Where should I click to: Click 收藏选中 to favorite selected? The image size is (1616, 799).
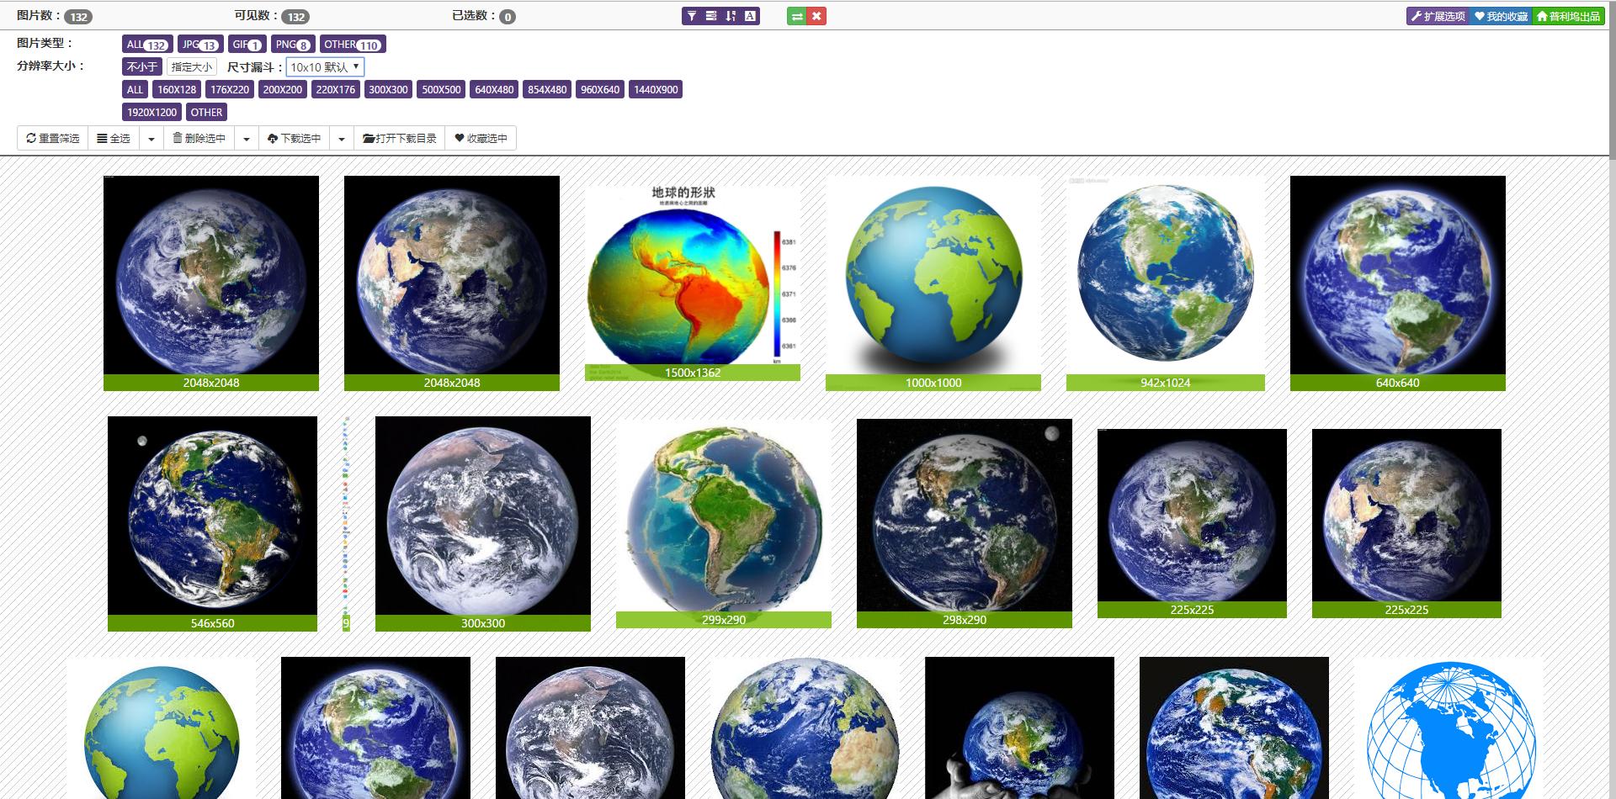[481, 139]
